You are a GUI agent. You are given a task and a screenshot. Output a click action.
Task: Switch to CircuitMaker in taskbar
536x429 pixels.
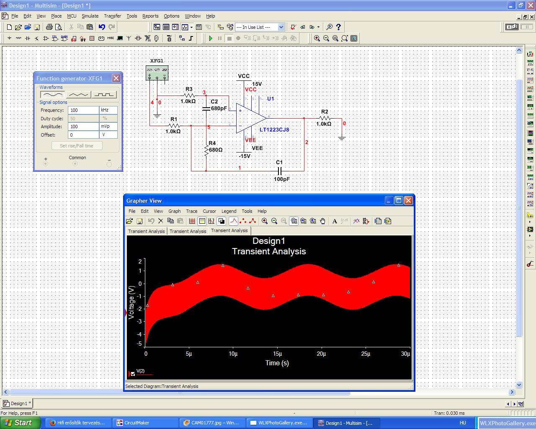click(144, 423)
